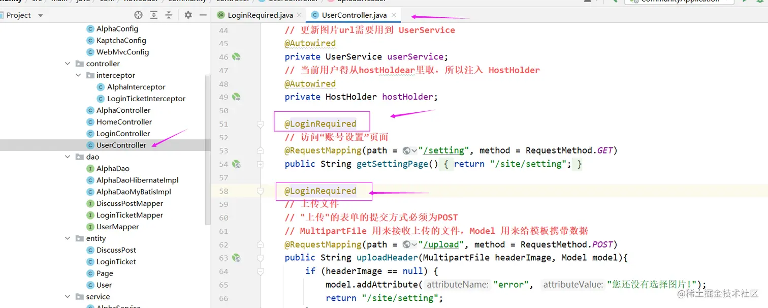The width and height of the screenshot is (768, 308).
Task: Click bean gutter icon on line 49
Action: pos(236,97)
